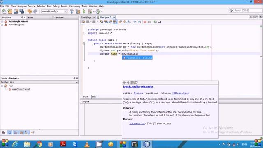Switch to the Files tab

point(30,18)
